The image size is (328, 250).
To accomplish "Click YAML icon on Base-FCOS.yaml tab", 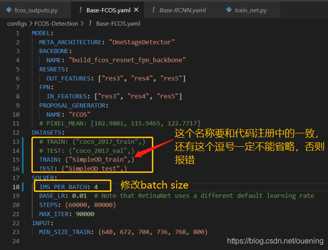I will [80, 10].
